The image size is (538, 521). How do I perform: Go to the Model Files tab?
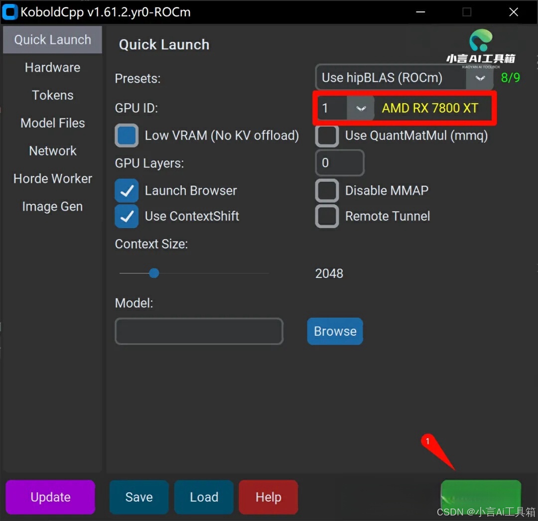point(52,123)
